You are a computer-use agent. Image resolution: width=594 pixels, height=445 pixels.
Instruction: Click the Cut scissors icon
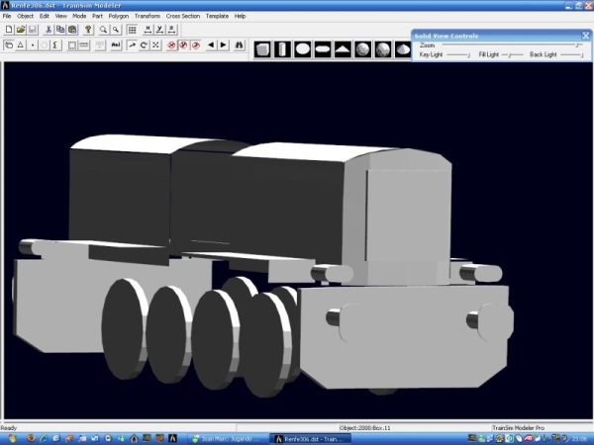click(48, 30)
